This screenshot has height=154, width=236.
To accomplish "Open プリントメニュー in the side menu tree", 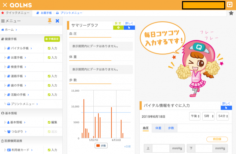I will pyautogui.click(x=23, y=104).
